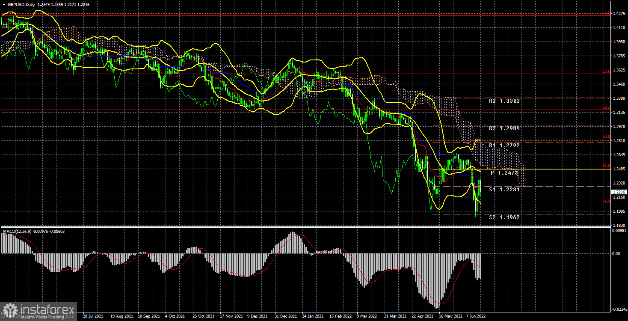Screen dimensions: 628x321
Task: Click the 1.4275 price axis value
Action: click(x=619, y=14)
